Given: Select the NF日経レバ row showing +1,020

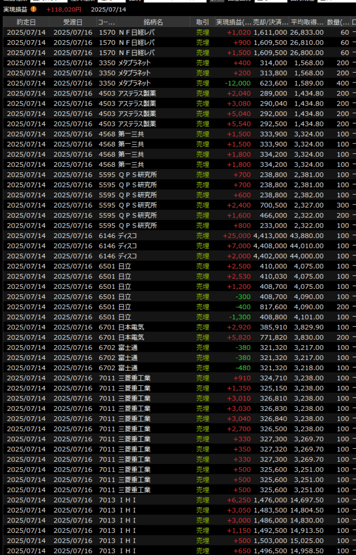Looking at the screenshot, I should coord(163,33).
